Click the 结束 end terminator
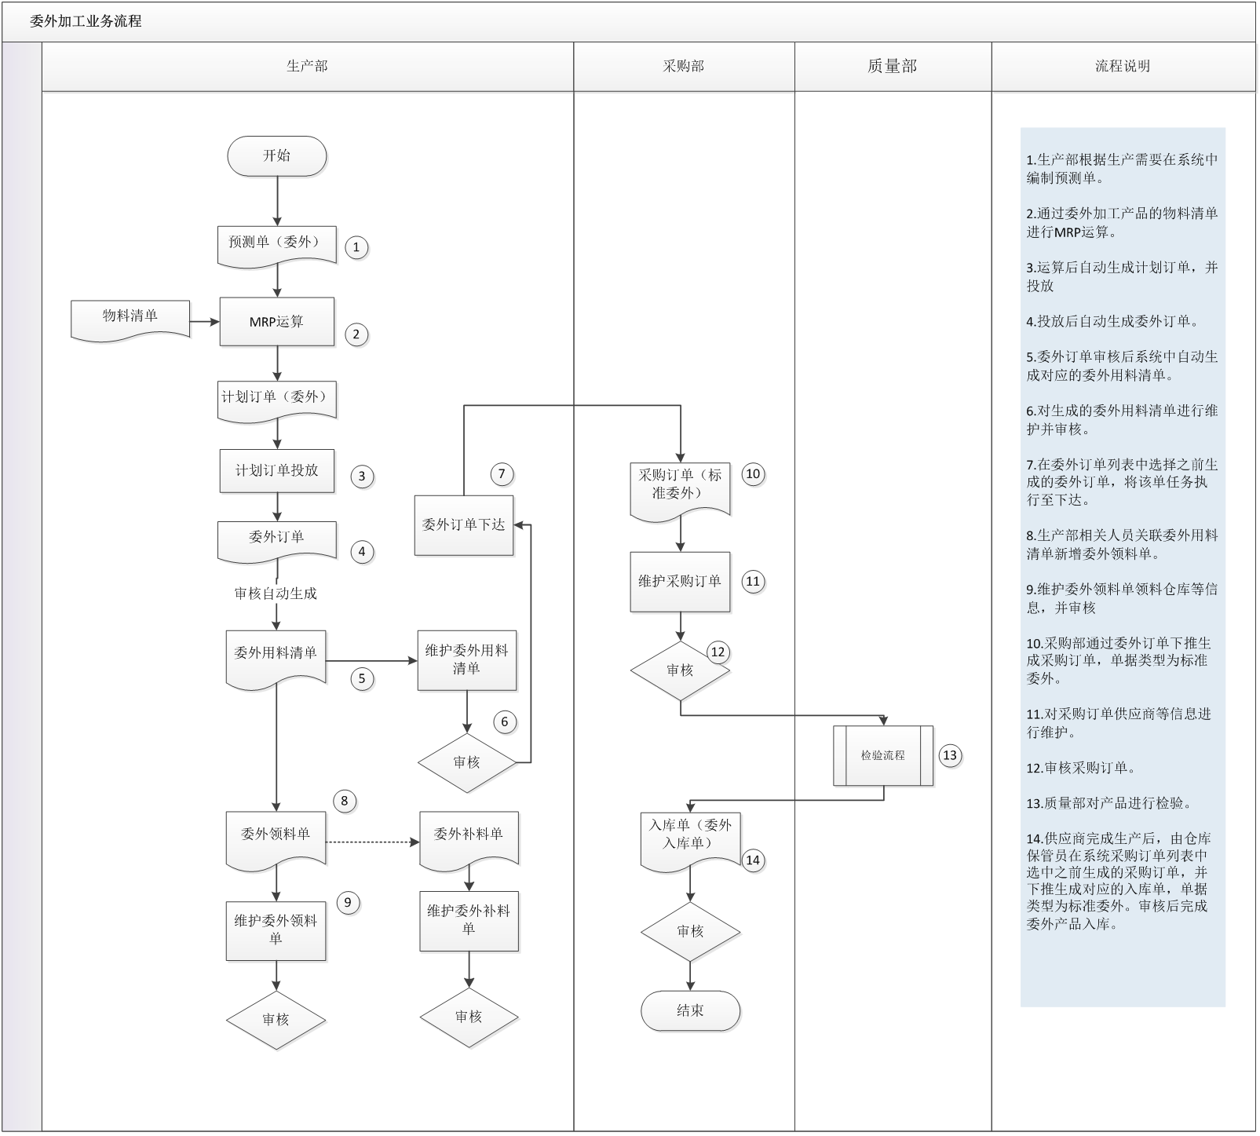This screenshot has width=1260, height=1136. (x=690, y=1011)
